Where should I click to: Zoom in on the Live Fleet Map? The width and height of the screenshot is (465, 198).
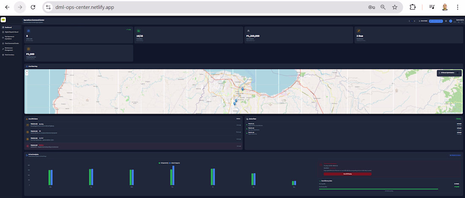pos(27,71)
